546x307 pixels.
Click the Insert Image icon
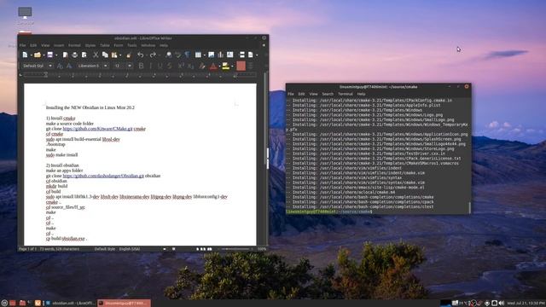211,55
